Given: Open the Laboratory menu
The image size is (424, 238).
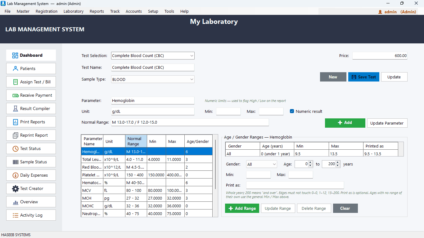Looking at the screenshot, I should (74, 11).
